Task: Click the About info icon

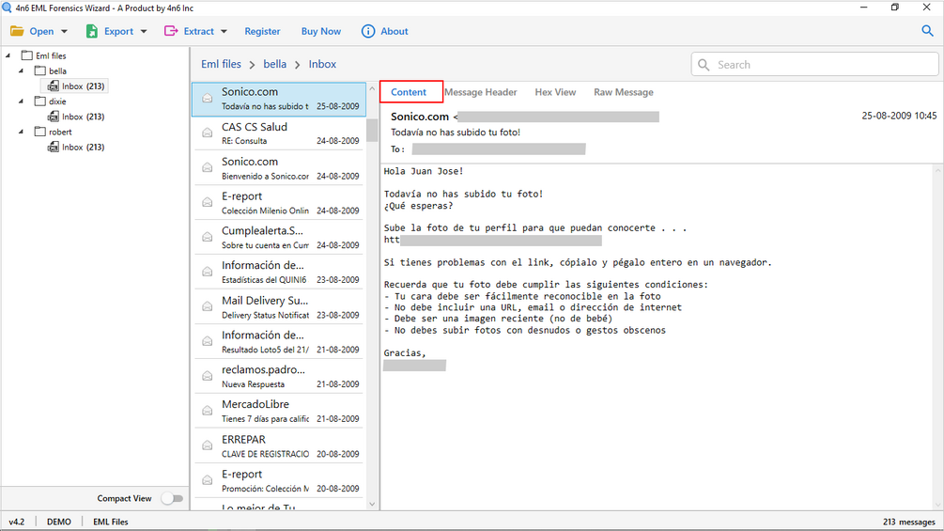Action: (x=368, y=31)
